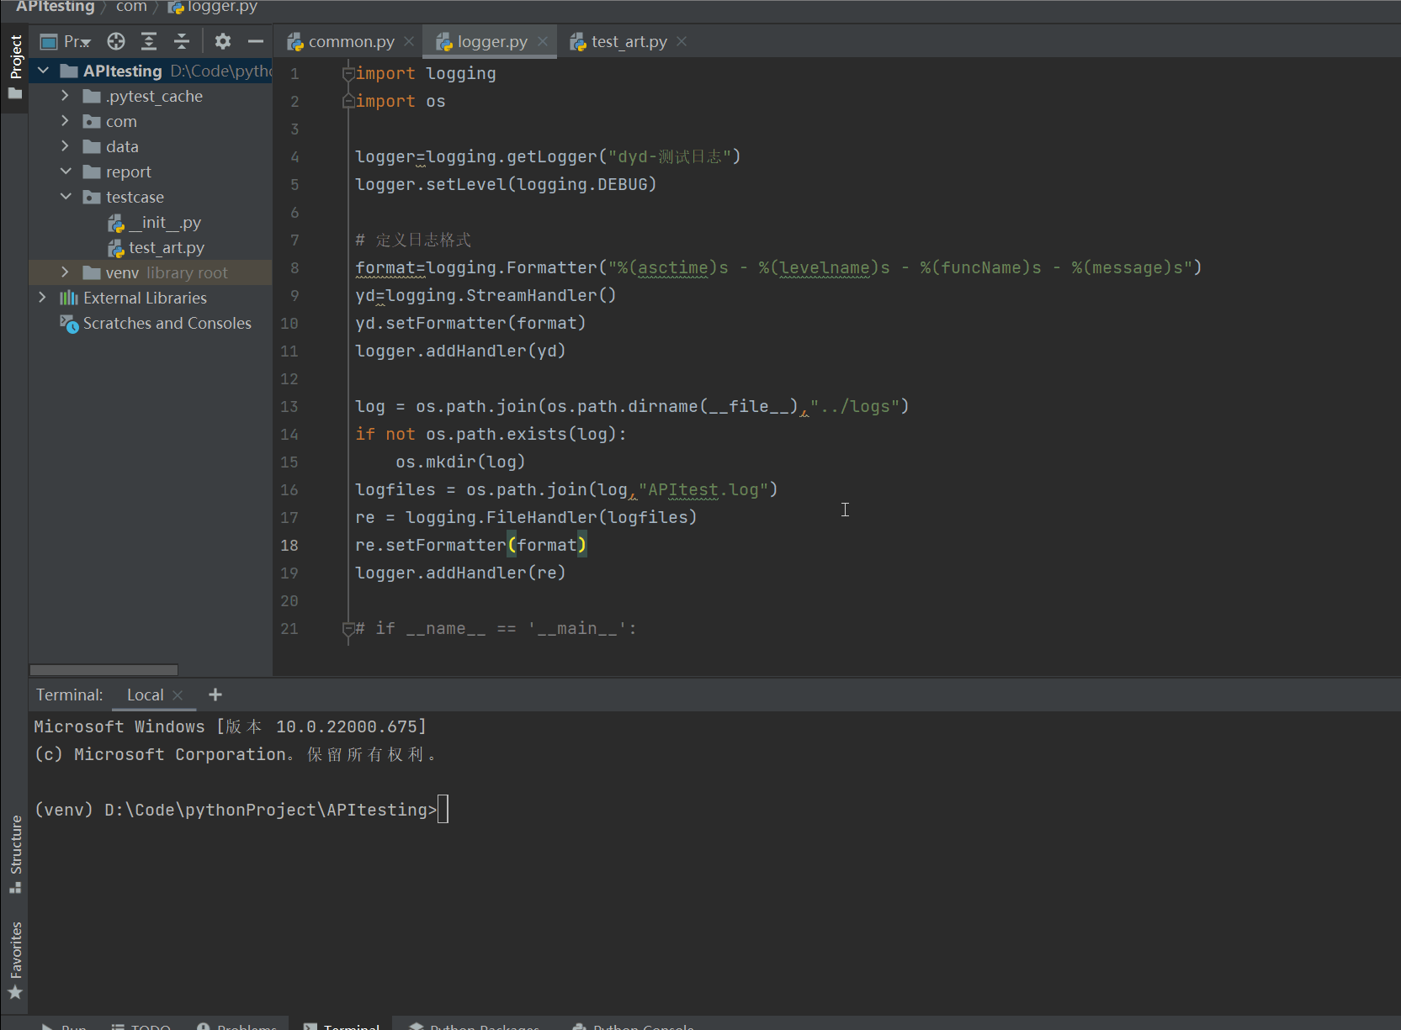Image resolution: width=1401 pixels, height=1030 pixels.
Task: Hide the Project panel with minus icon
Action: [256, 41]
